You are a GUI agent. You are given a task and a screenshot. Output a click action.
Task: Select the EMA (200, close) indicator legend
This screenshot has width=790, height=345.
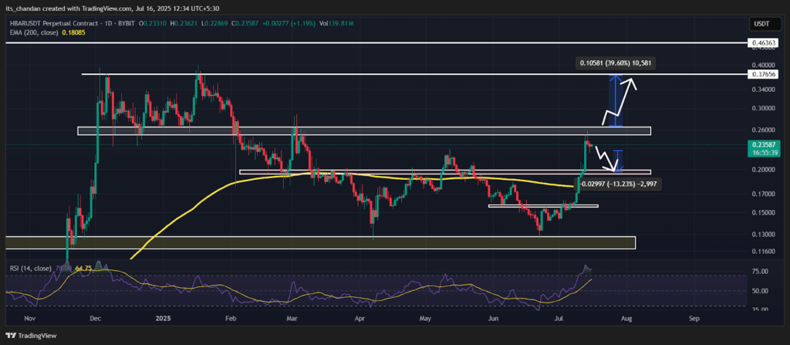tap(32, 32)
